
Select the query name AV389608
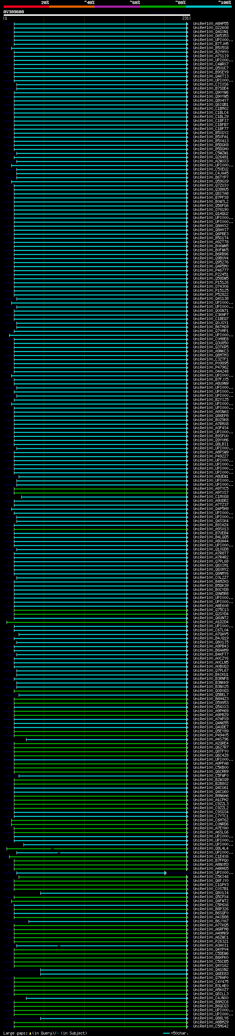point(14,12)
